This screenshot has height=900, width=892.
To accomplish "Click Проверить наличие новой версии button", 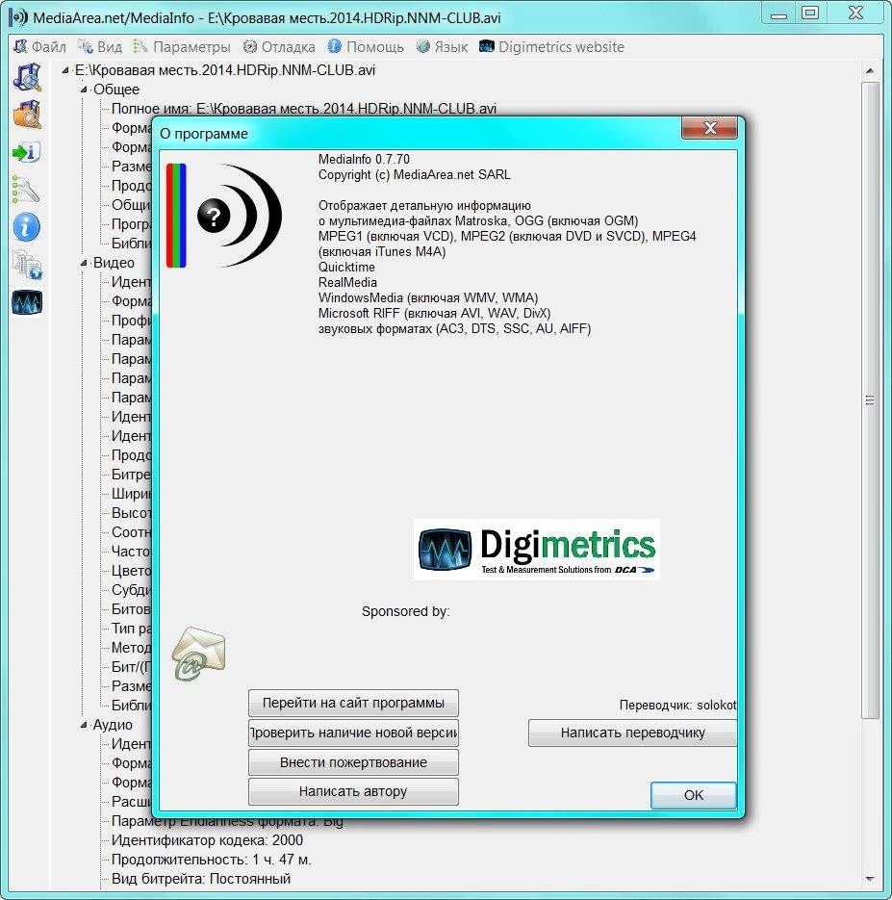I will (x=353, y=733).
